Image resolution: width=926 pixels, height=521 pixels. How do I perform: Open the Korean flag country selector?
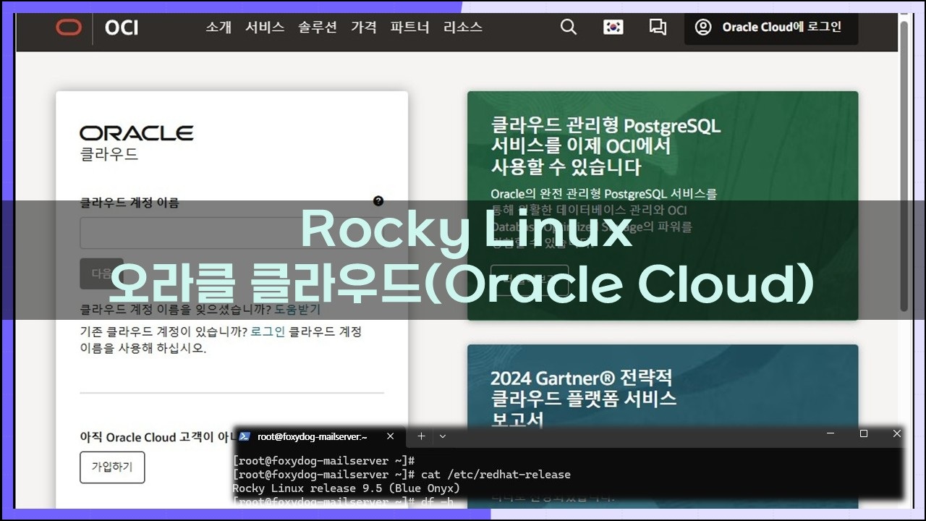pos(613,27)
